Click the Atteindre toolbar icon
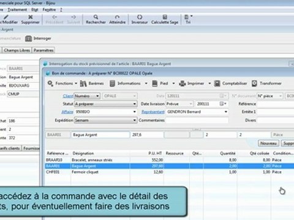The image size is (294, 220). (x=117, y=17)
